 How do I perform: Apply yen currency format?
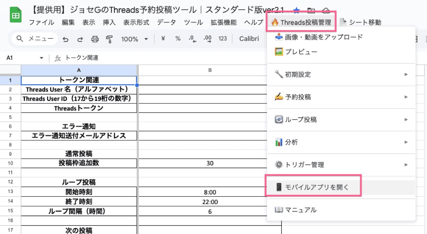point(163,39)
